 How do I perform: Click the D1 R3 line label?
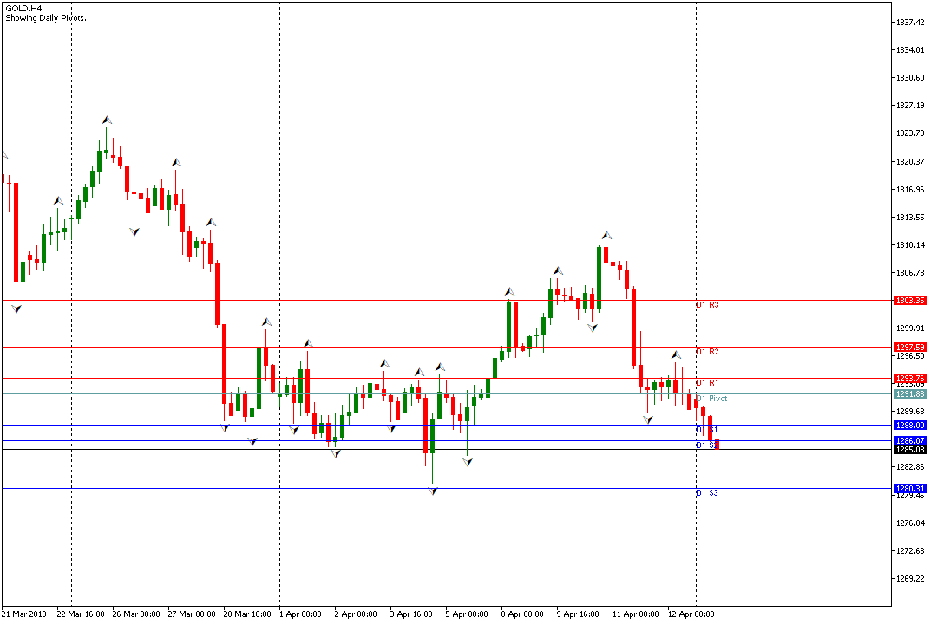click(x=707, y=305)
